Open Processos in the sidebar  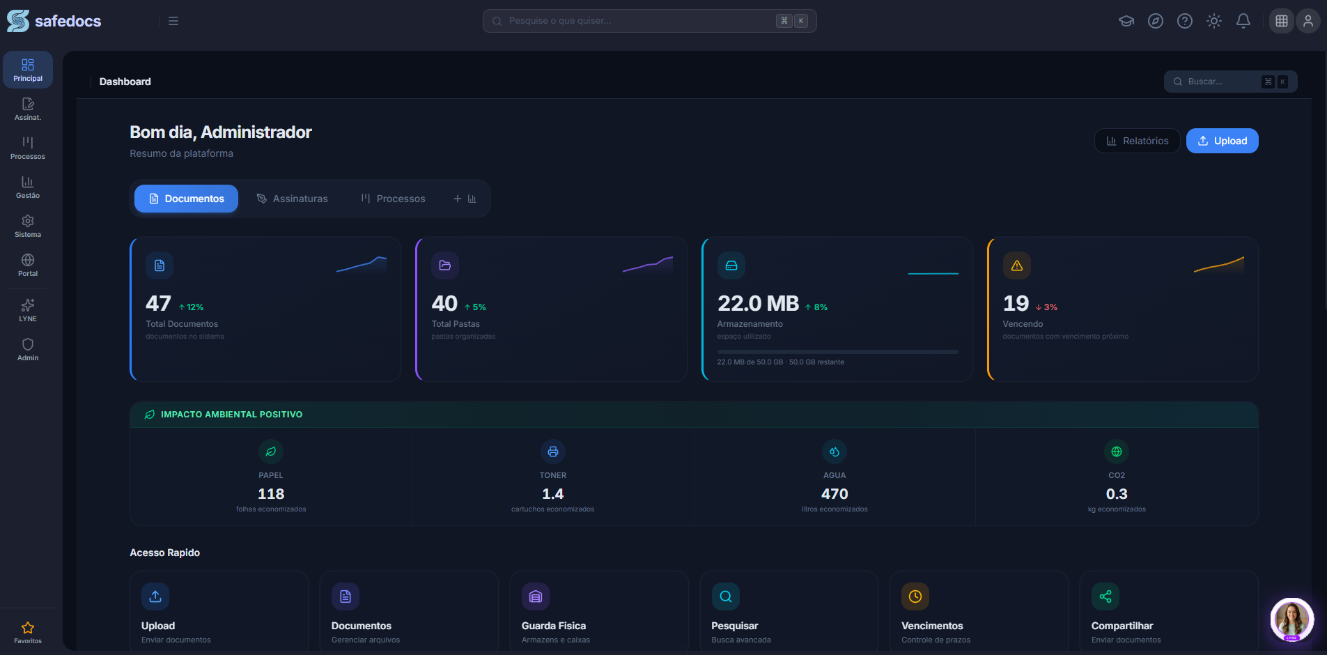coord(28,148)
